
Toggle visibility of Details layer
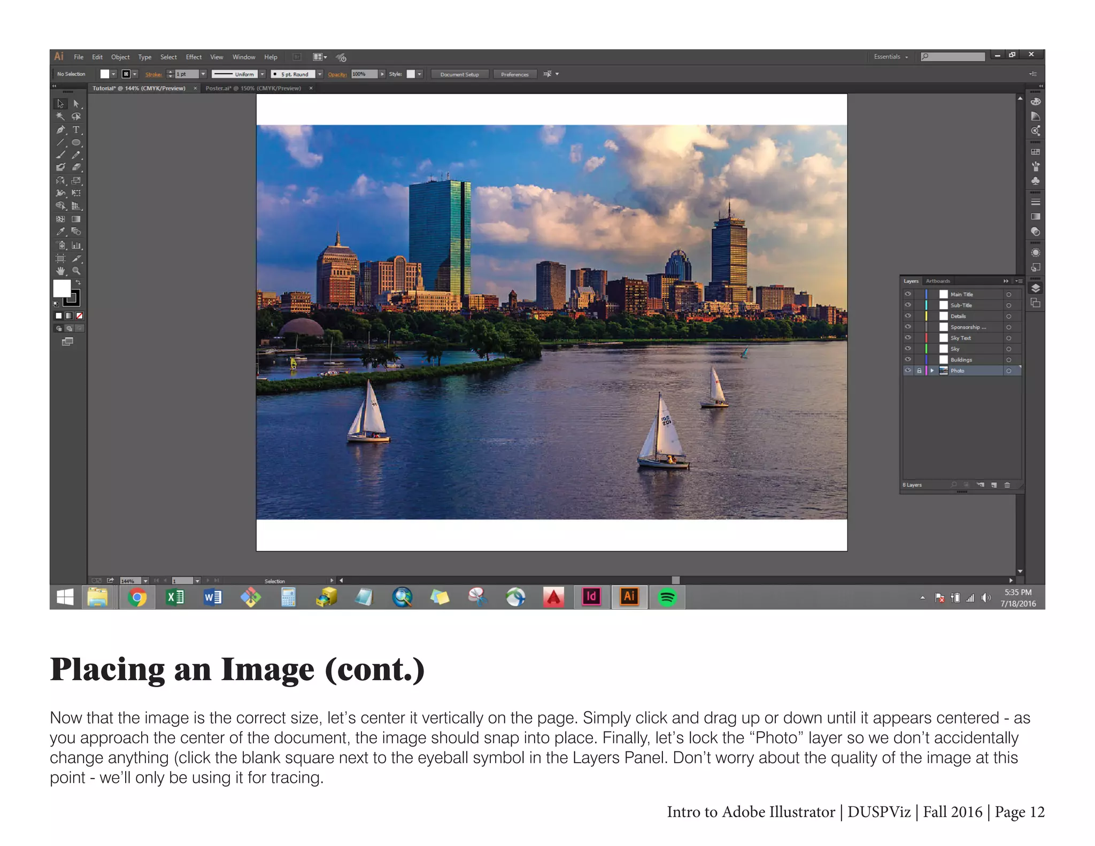908,316
